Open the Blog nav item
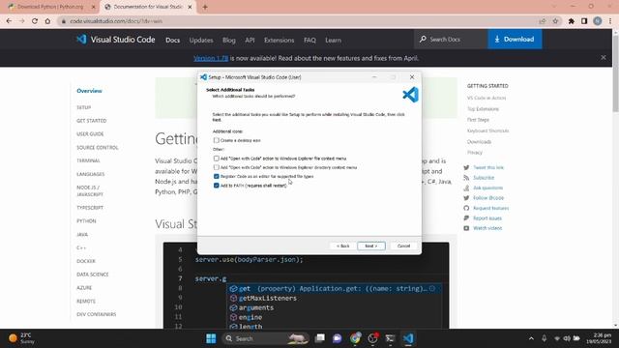The image size is (619, 348). [x=229, y=40]
